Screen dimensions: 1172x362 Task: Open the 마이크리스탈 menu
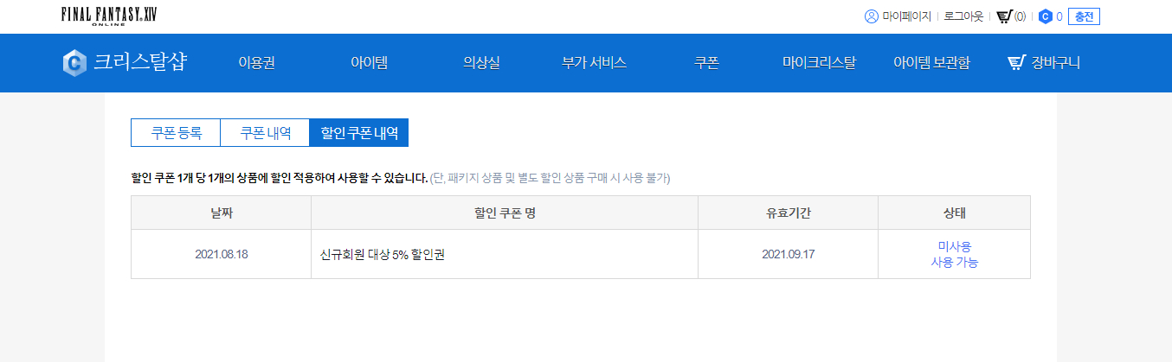point(819,63)
